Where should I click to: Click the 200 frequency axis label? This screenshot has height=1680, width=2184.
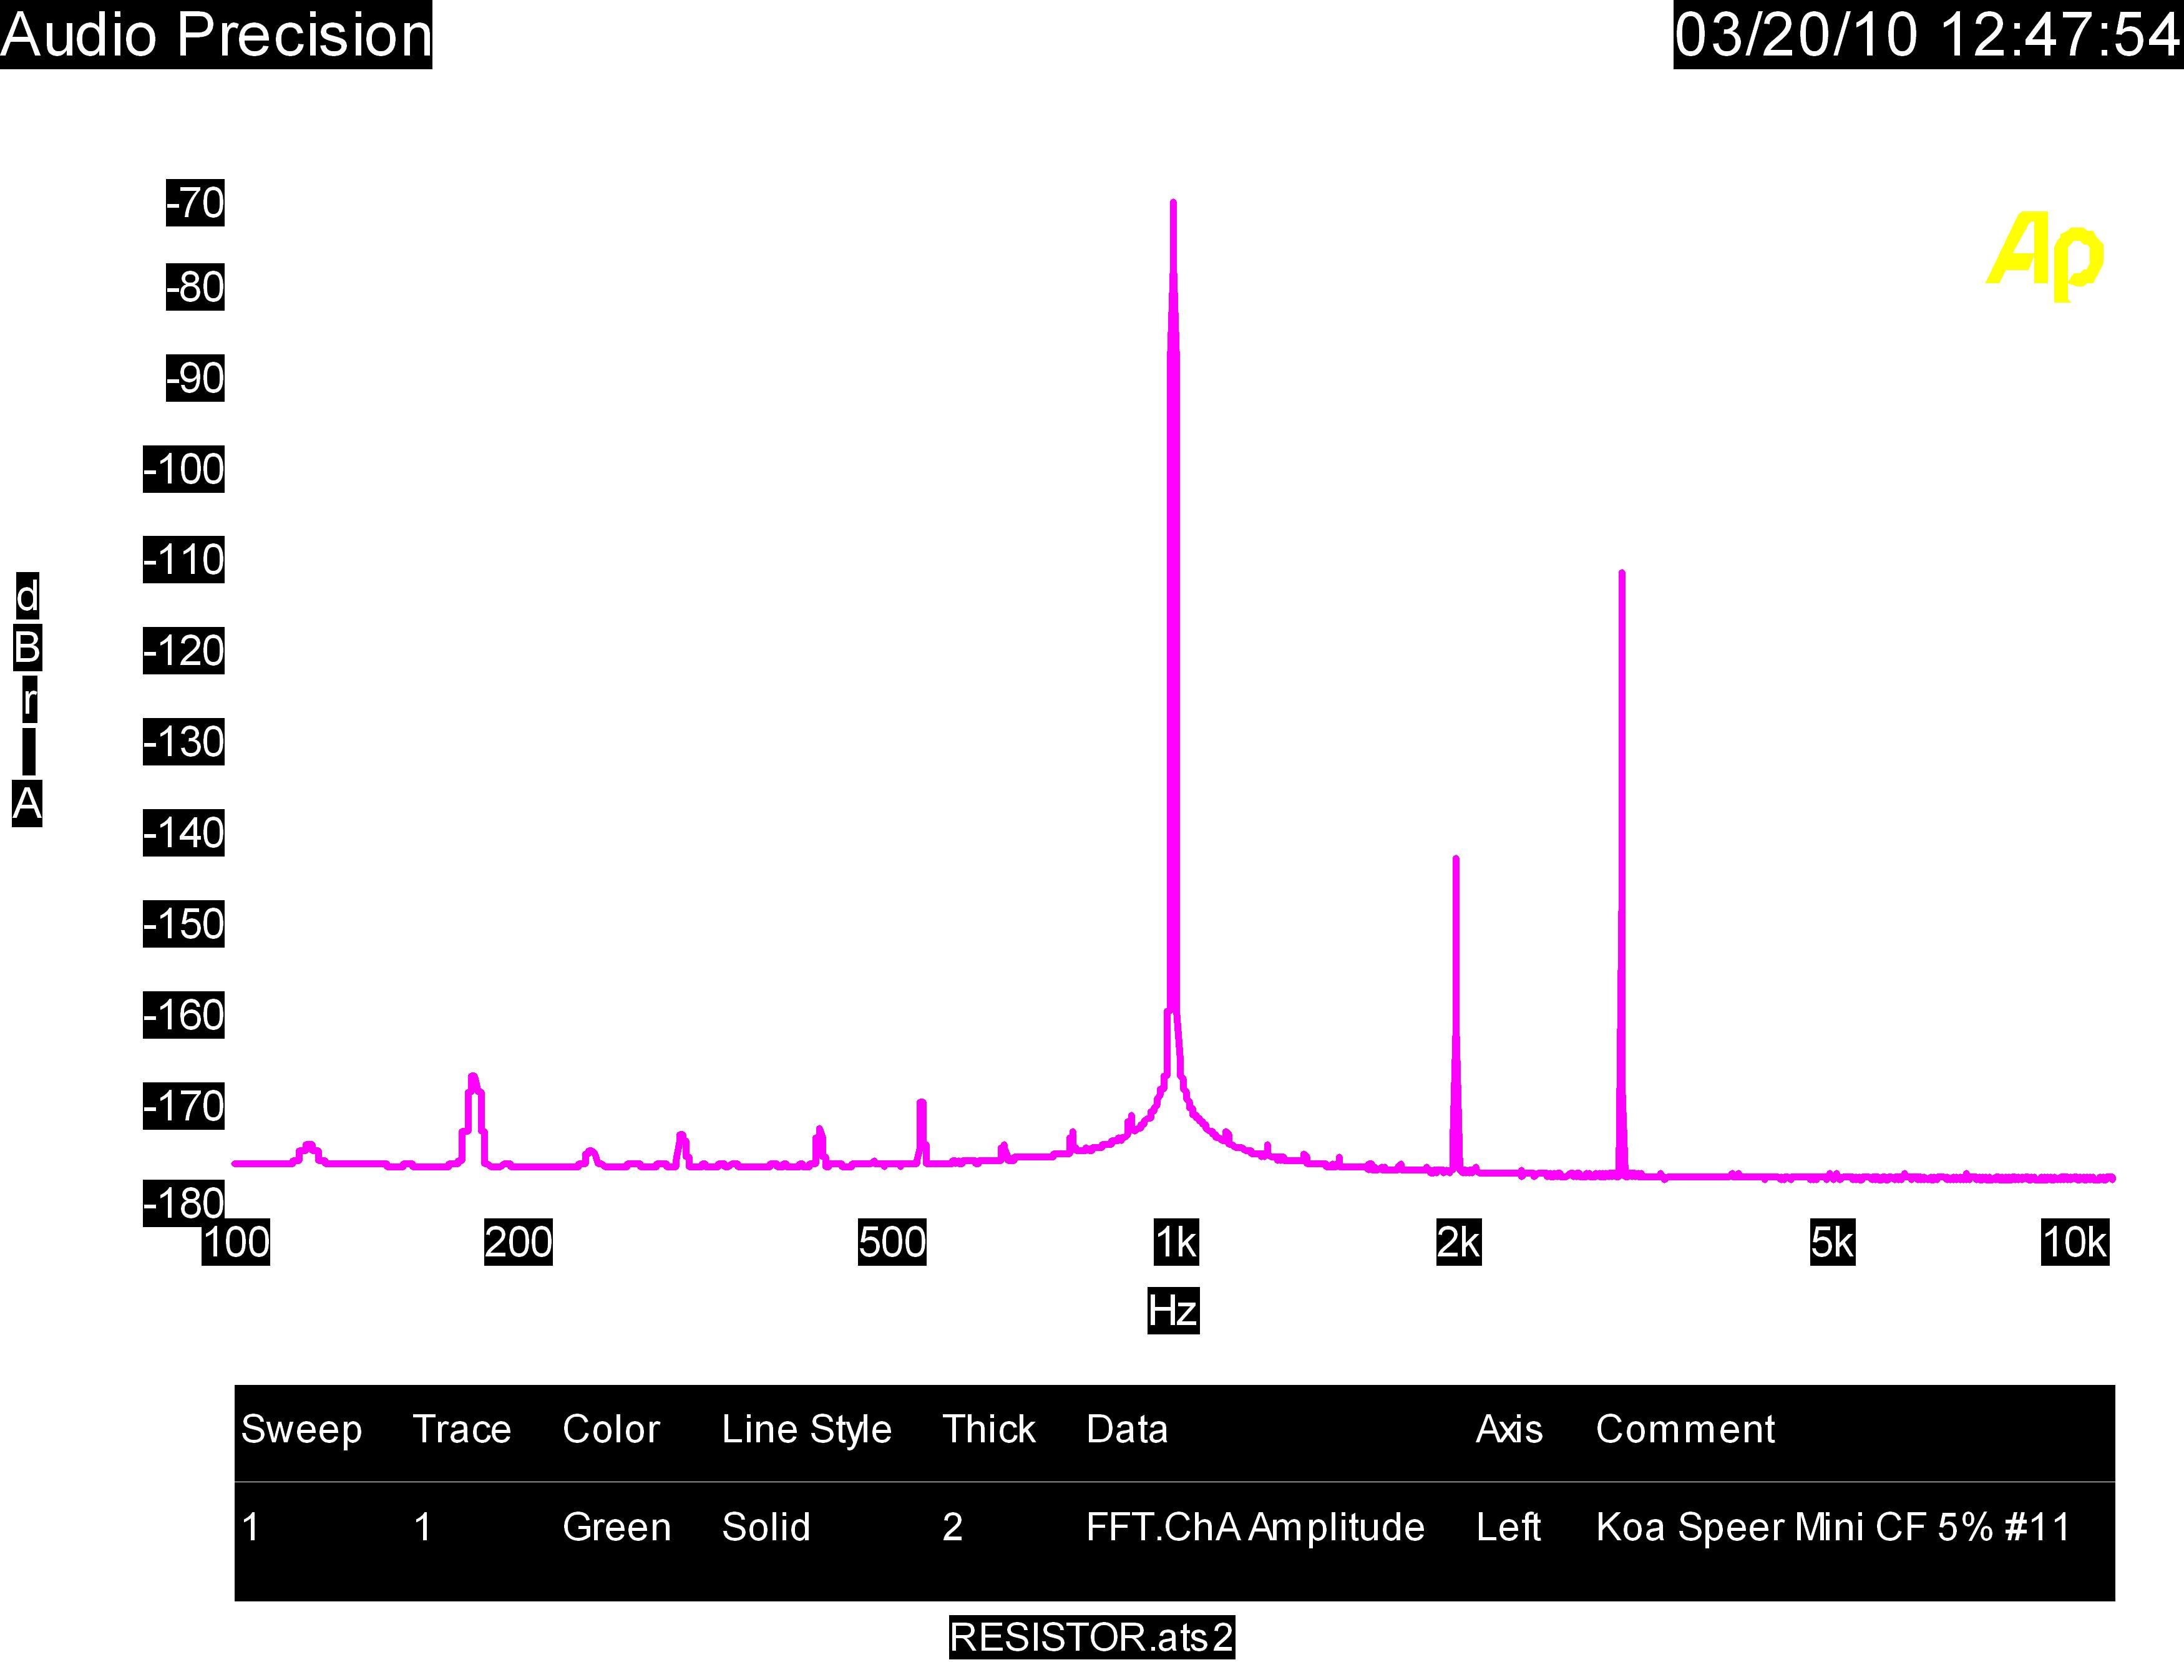(x=518, y=1242)
